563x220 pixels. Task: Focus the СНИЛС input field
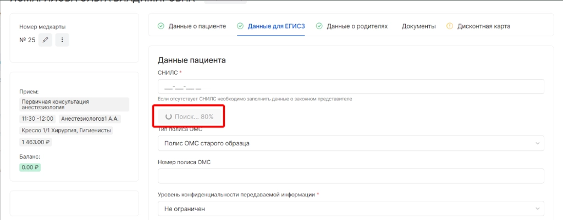(x=350, y=87)
